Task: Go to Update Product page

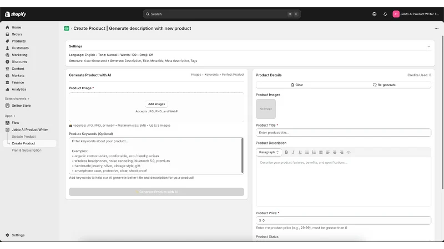Action: pos(24,137)
